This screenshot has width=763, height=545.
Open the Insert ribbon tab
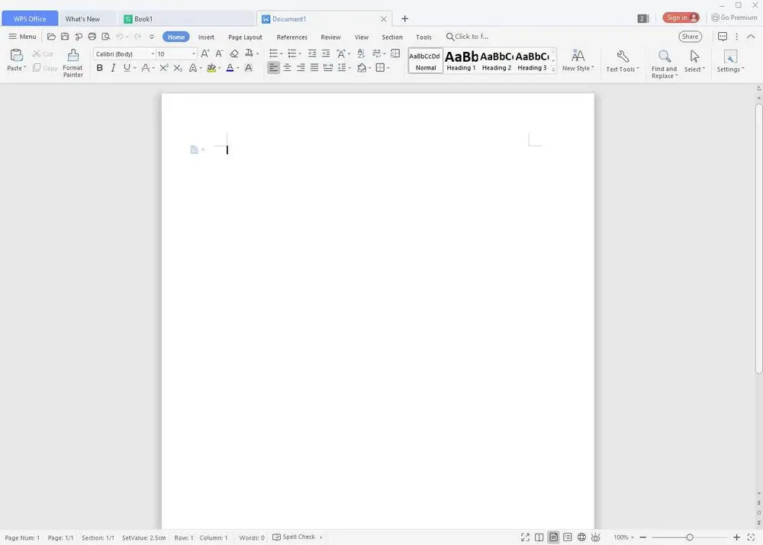click(x=206, y=37)
